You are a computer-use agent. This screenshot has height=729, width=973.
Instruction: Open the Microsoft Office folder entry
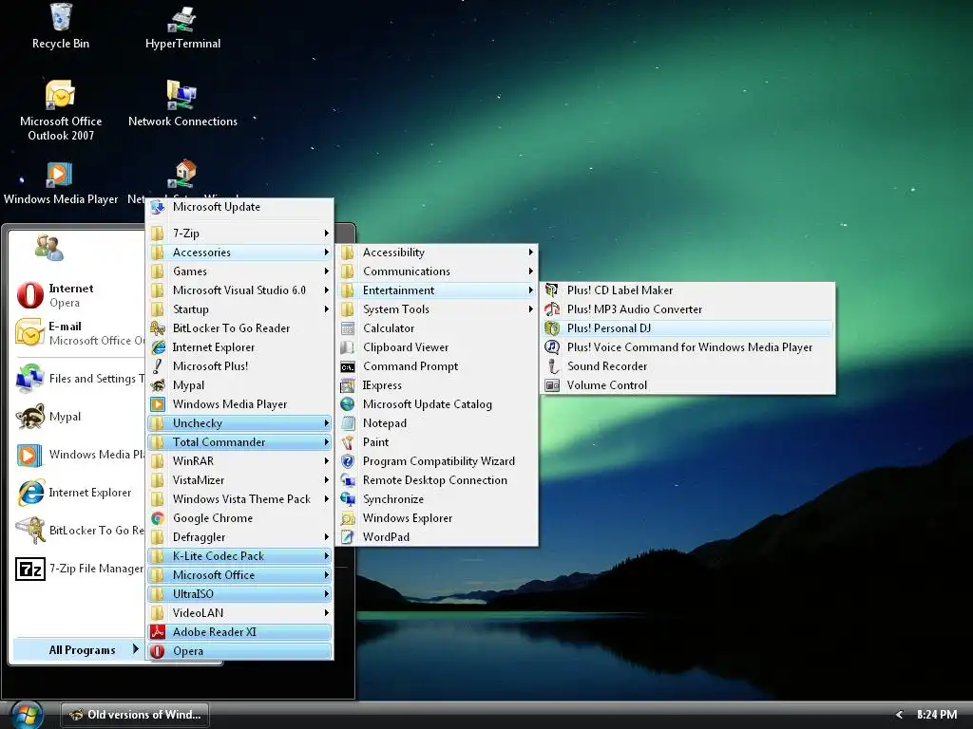239,575
